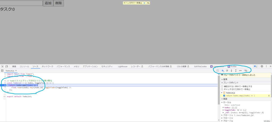Select the 'export default TodoList;' line
The image size is (272, 122).
pos(20,96)
